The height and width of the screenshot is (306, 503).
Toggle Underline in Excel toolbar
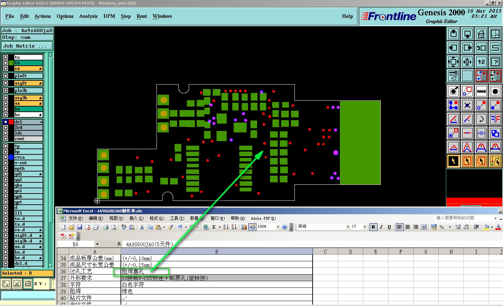point(389,227)
